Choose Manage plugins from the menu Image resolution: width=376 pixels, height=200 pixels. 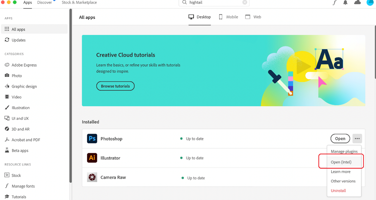pos(344,151)
